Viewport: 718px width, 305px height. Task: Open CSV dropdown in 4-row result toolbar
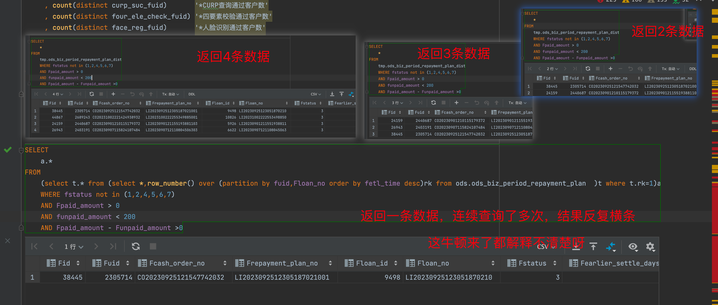click(x=316, y=94)
